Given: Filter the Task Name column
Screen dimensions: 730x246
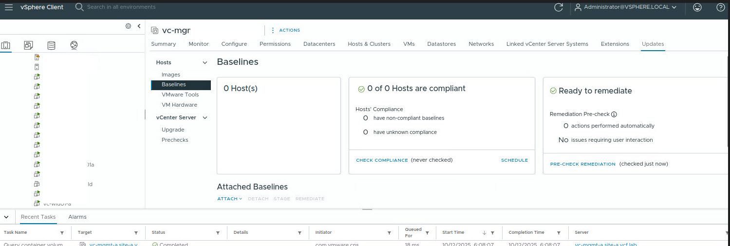Looking at the screenshot, I should 62,233.
